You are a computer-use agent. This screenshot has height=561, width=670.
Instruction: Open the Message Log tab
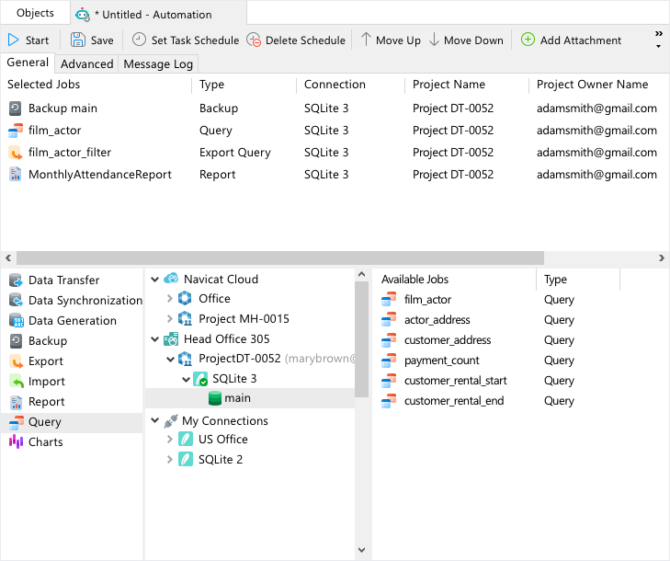click(158, 63)
